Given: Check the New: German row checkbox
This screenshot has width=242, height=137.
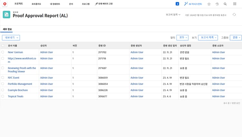Looking at the screenshot, I should (3, 52).
